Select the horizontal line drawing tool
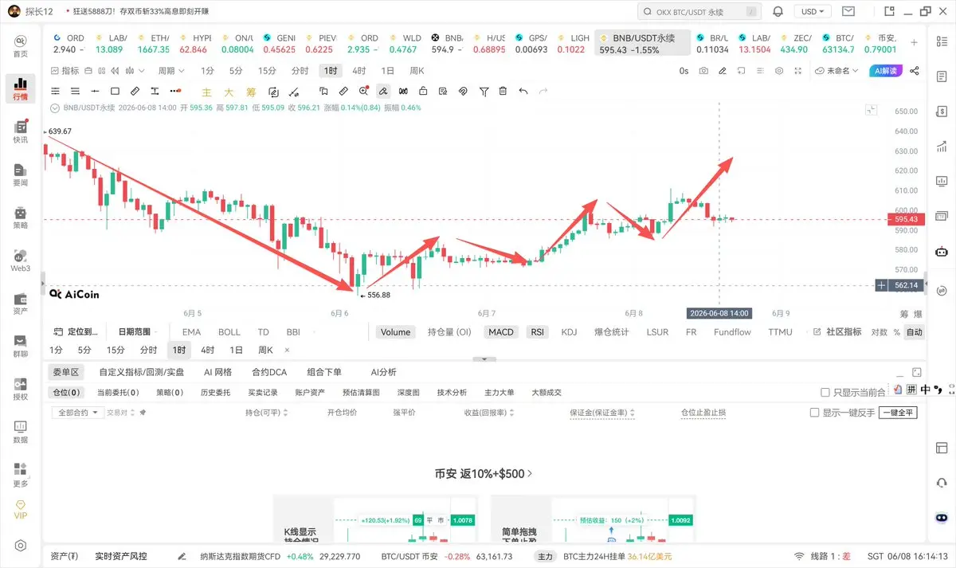 pos(95,92)
